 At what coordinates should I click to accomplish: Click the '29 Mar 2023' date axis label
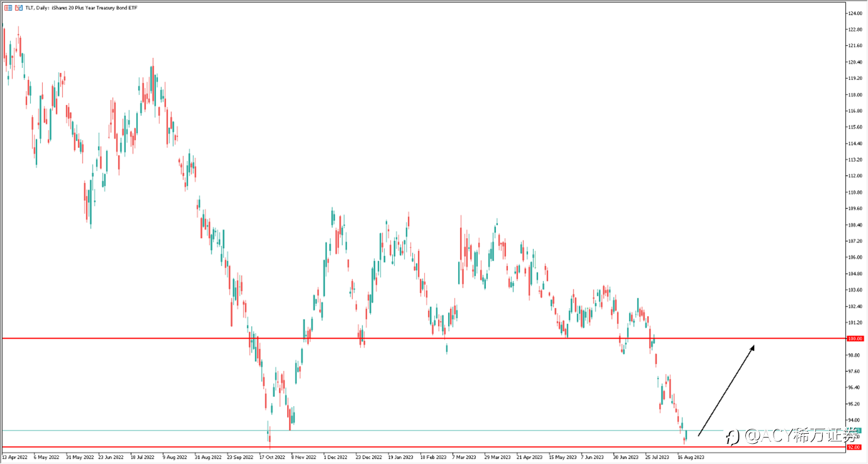[497, 458]
